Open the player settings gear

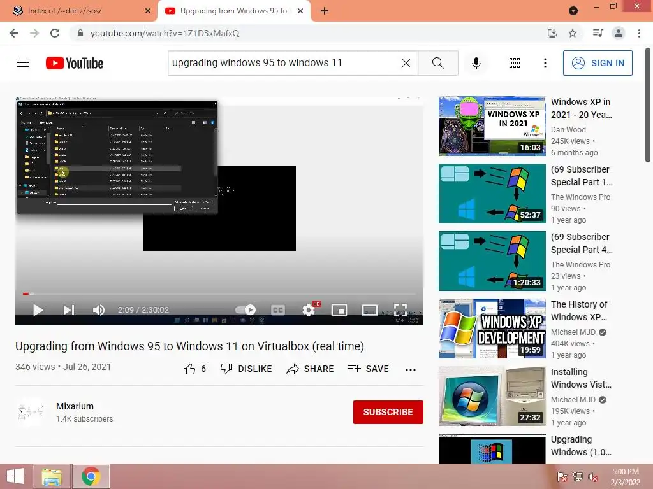[309, 310]
